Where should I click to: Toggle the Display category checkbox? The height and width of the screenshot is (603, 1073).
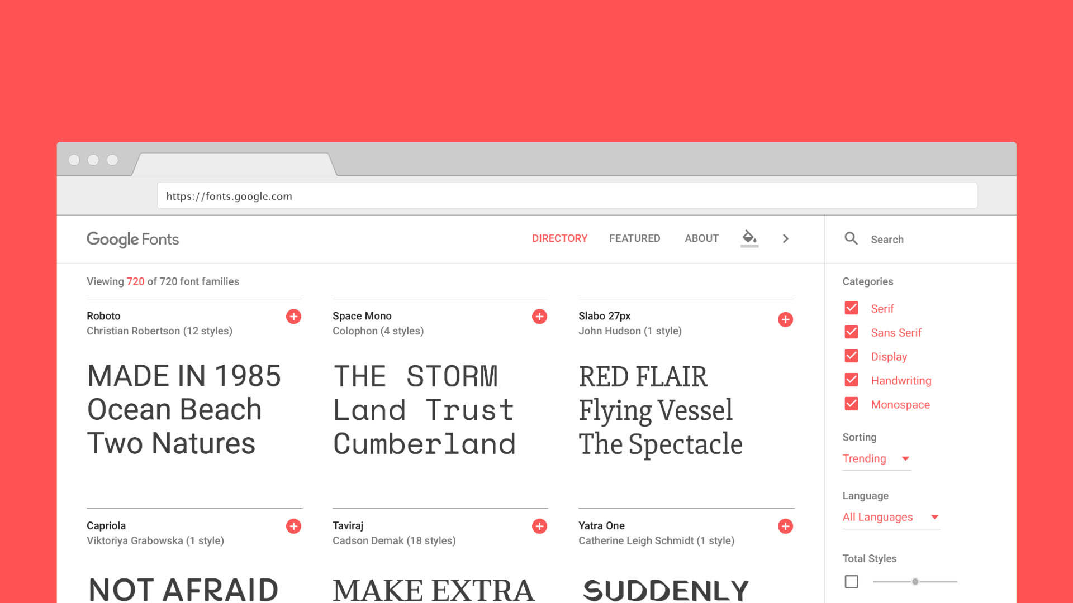pyautogui.click(x=851, y=356)
